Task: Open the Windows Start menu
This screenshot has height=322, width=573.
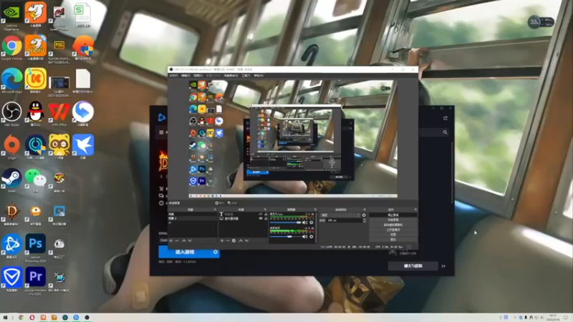Action: pos(5,318)
